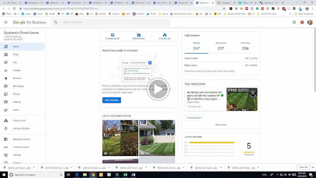Viewport: 316px width, 178px height.
Task: Select the Searches performance tab
Action: pos(221,46)
